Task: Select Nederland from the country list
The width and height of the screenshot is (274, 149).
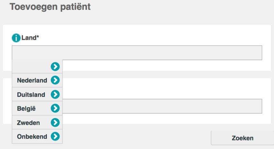Action: pos(37,80)
